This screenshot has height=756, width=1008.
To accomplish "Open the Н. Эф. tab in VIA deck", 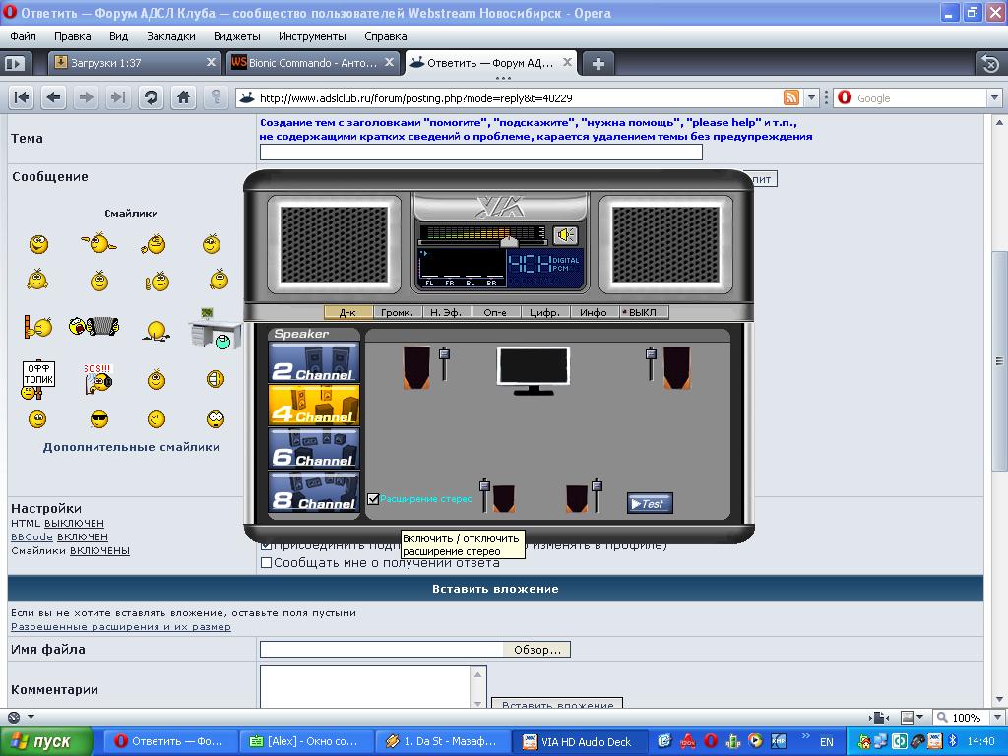I will tap(446, 312).
